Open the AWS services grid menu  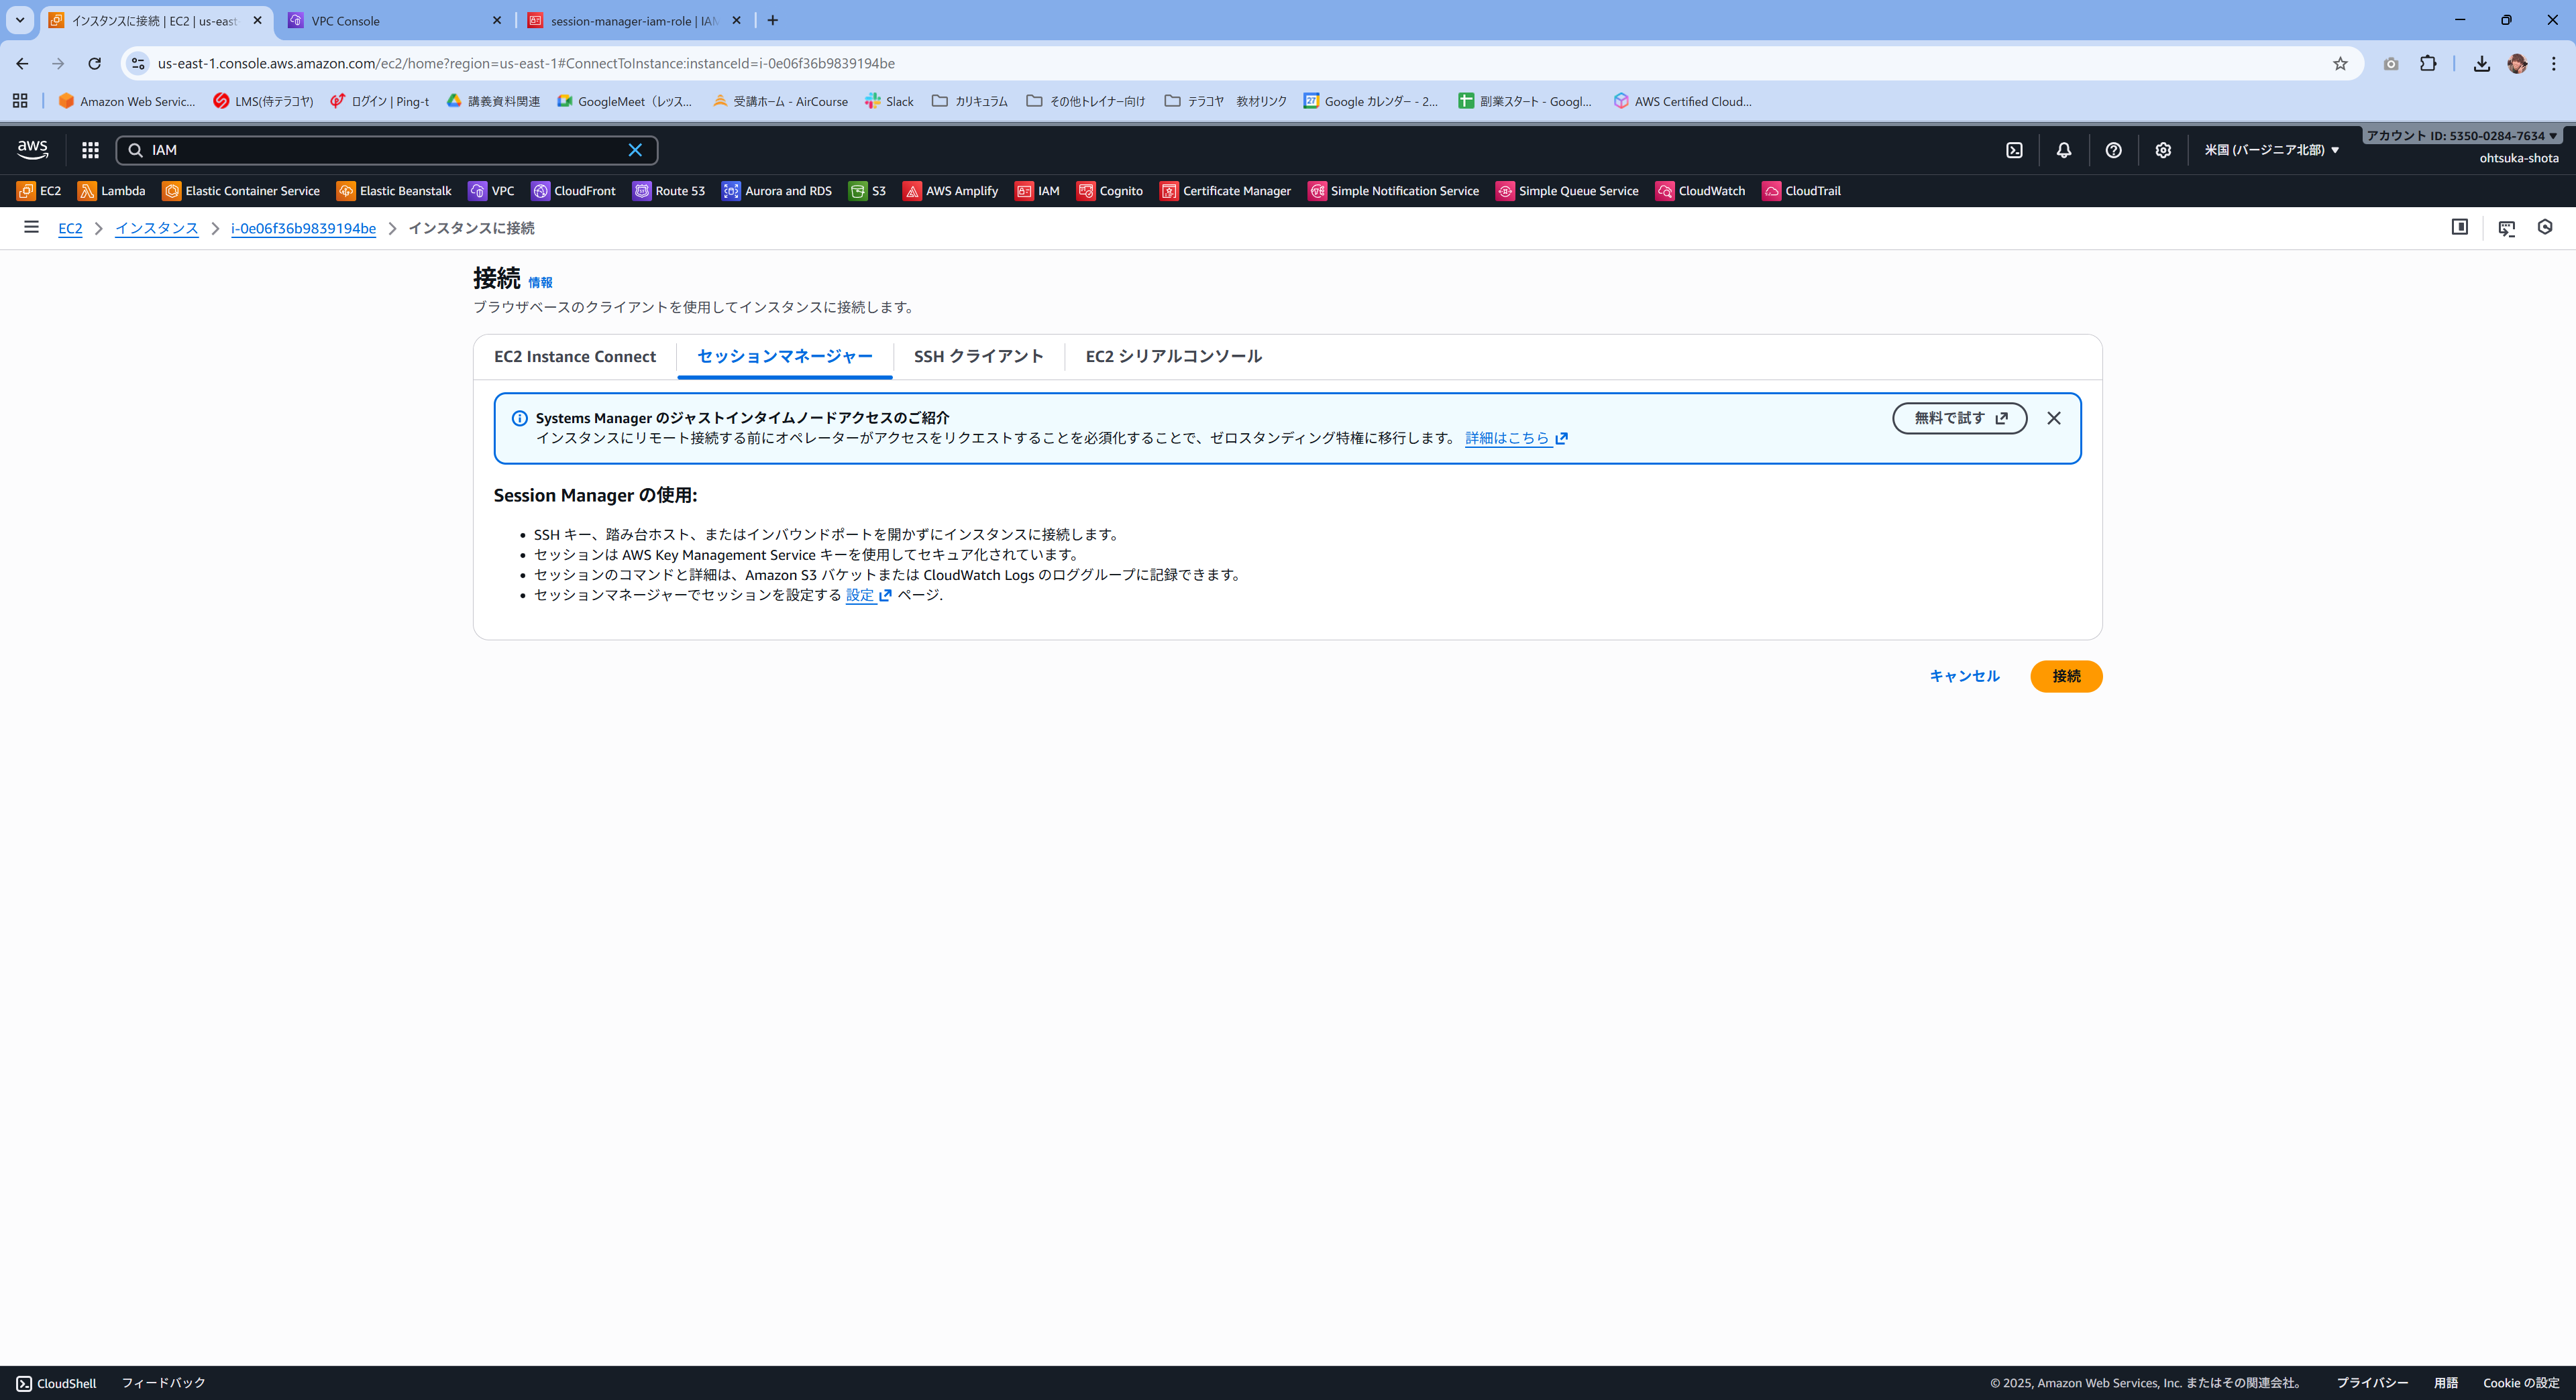pos(90,150)
